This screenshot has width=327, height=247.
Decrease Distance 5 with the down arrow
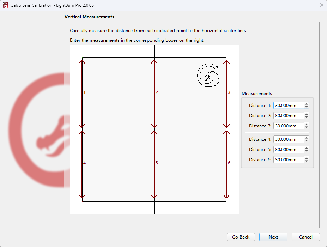307,151
